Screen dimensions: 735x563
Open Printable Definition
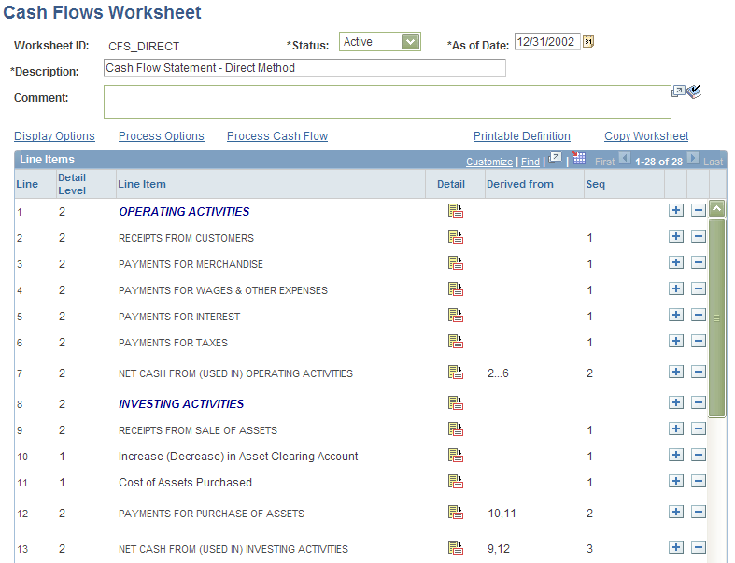[522, 136]
